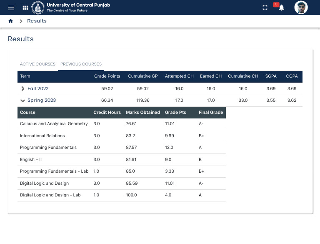320x244 pixels.
Task: Toggle fullscreen mode icon
Action: (265, 8)
